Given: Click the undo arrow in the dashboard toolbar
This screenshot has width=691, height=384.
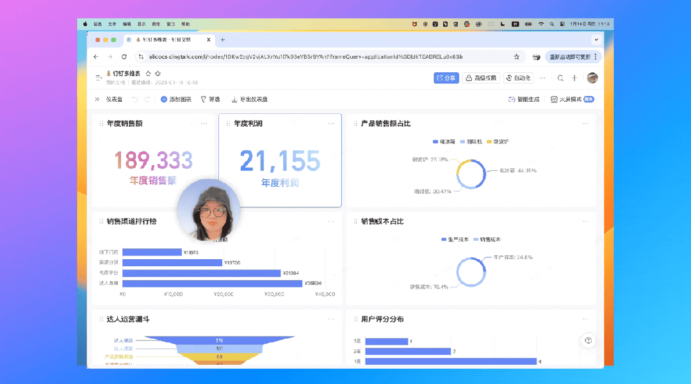Looking at the screenshot, I should point(134,99).
